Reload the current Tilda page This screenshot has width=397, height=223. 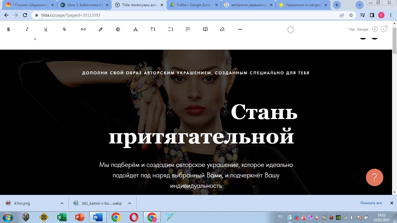[25, 15]
